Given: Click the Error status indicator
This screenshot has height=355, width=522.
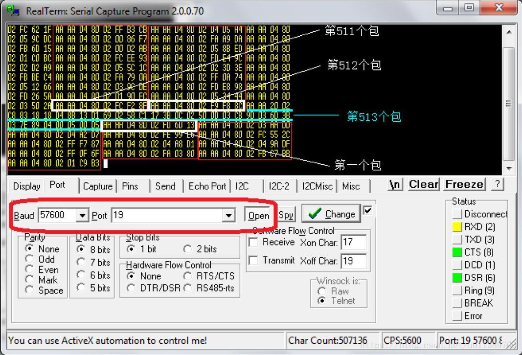Looking at the screenshot, I should (x=457, y=315).
